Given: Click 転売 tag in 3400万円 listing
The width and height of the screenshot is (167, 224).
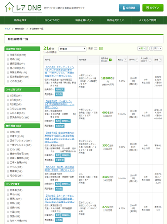Looking at the screenshot, I should (58, 184).
